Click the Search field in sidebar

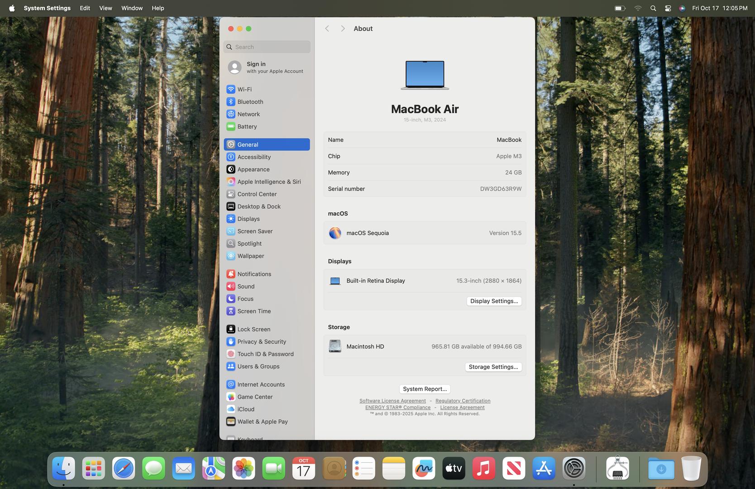click(x=267, y=47)
